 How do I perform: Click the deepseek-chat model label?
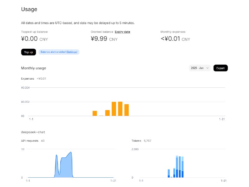(x=33, y=132)
